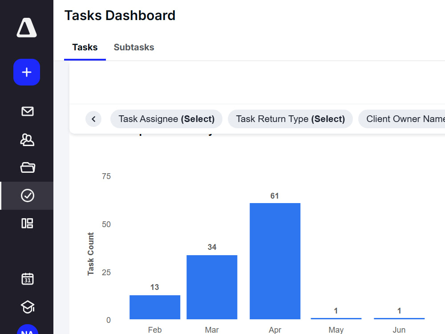Screen dimensions: 445x334
Task: Click the 25 y-axis tick label
Action: pyautogui.click(x=106, y=273)
